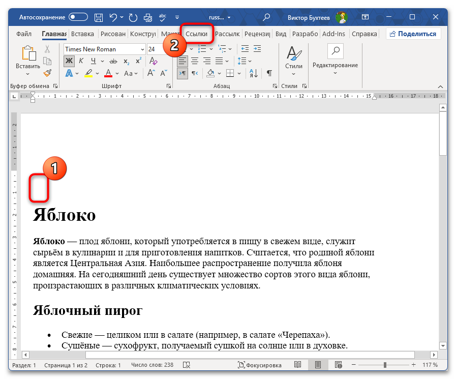Screen dimensions: 456x379
Task: Toggle bold (Ж) formatting
Action: tap(69, 61)
